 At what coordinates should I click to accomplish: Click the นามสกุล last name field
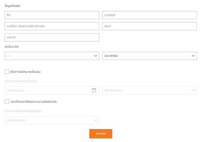(x=149, y=15)
